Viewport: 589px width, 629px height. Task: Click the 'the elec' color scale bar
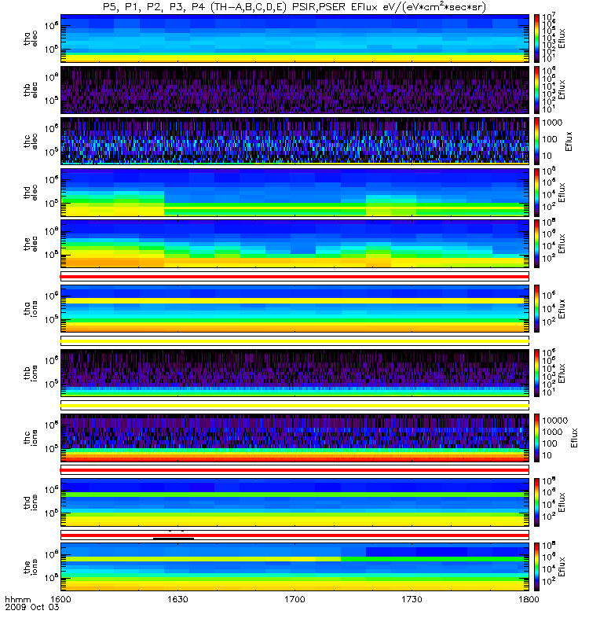(x=536, y=244)
